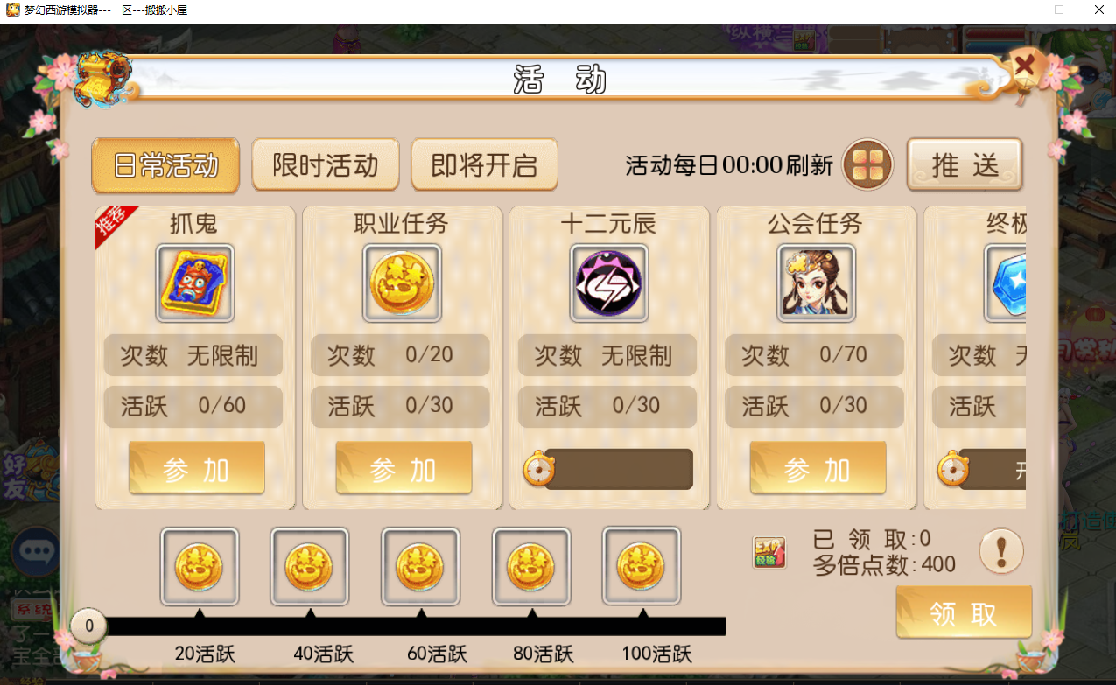
Task: Click the 公会任务 girl portrait icon
Action: (x=817, y=283)
